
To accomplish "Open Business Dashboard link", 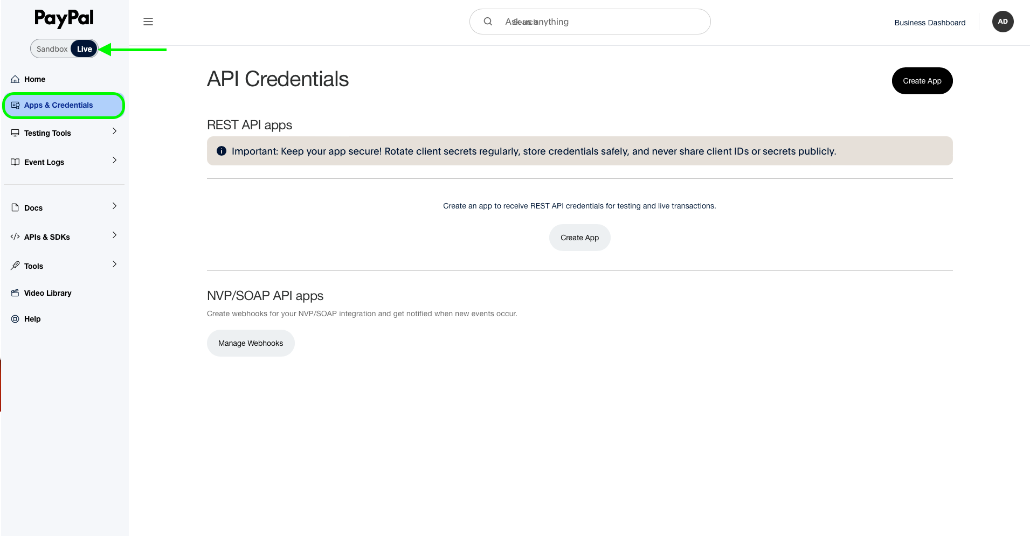I will tap(930, 23).
